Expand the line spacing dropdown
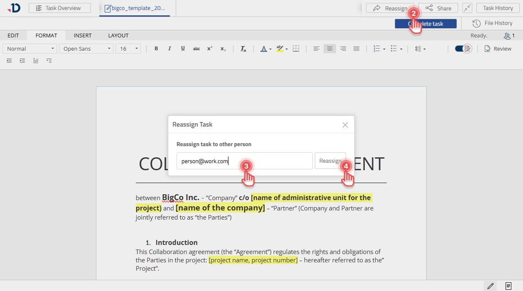The width and height of the screenshot is (523, 291). click(x=420, y=49)
